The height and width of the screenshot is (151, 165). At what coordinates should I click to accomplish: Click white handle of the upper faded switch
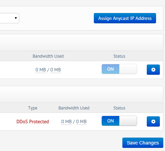tap(128, 69)
